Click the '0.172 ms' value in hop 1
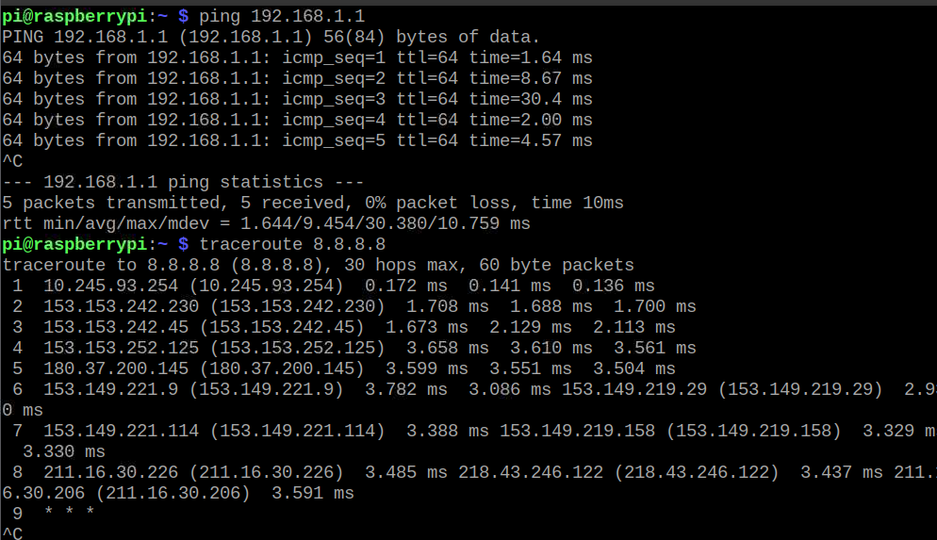Viewport: 937px width, 540px height. pos(405,286)
